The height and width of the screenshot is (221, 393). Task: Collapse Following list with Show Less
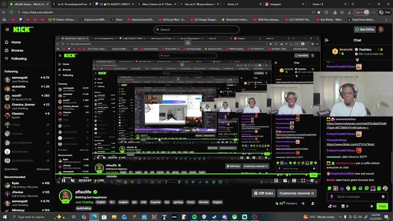43,169
